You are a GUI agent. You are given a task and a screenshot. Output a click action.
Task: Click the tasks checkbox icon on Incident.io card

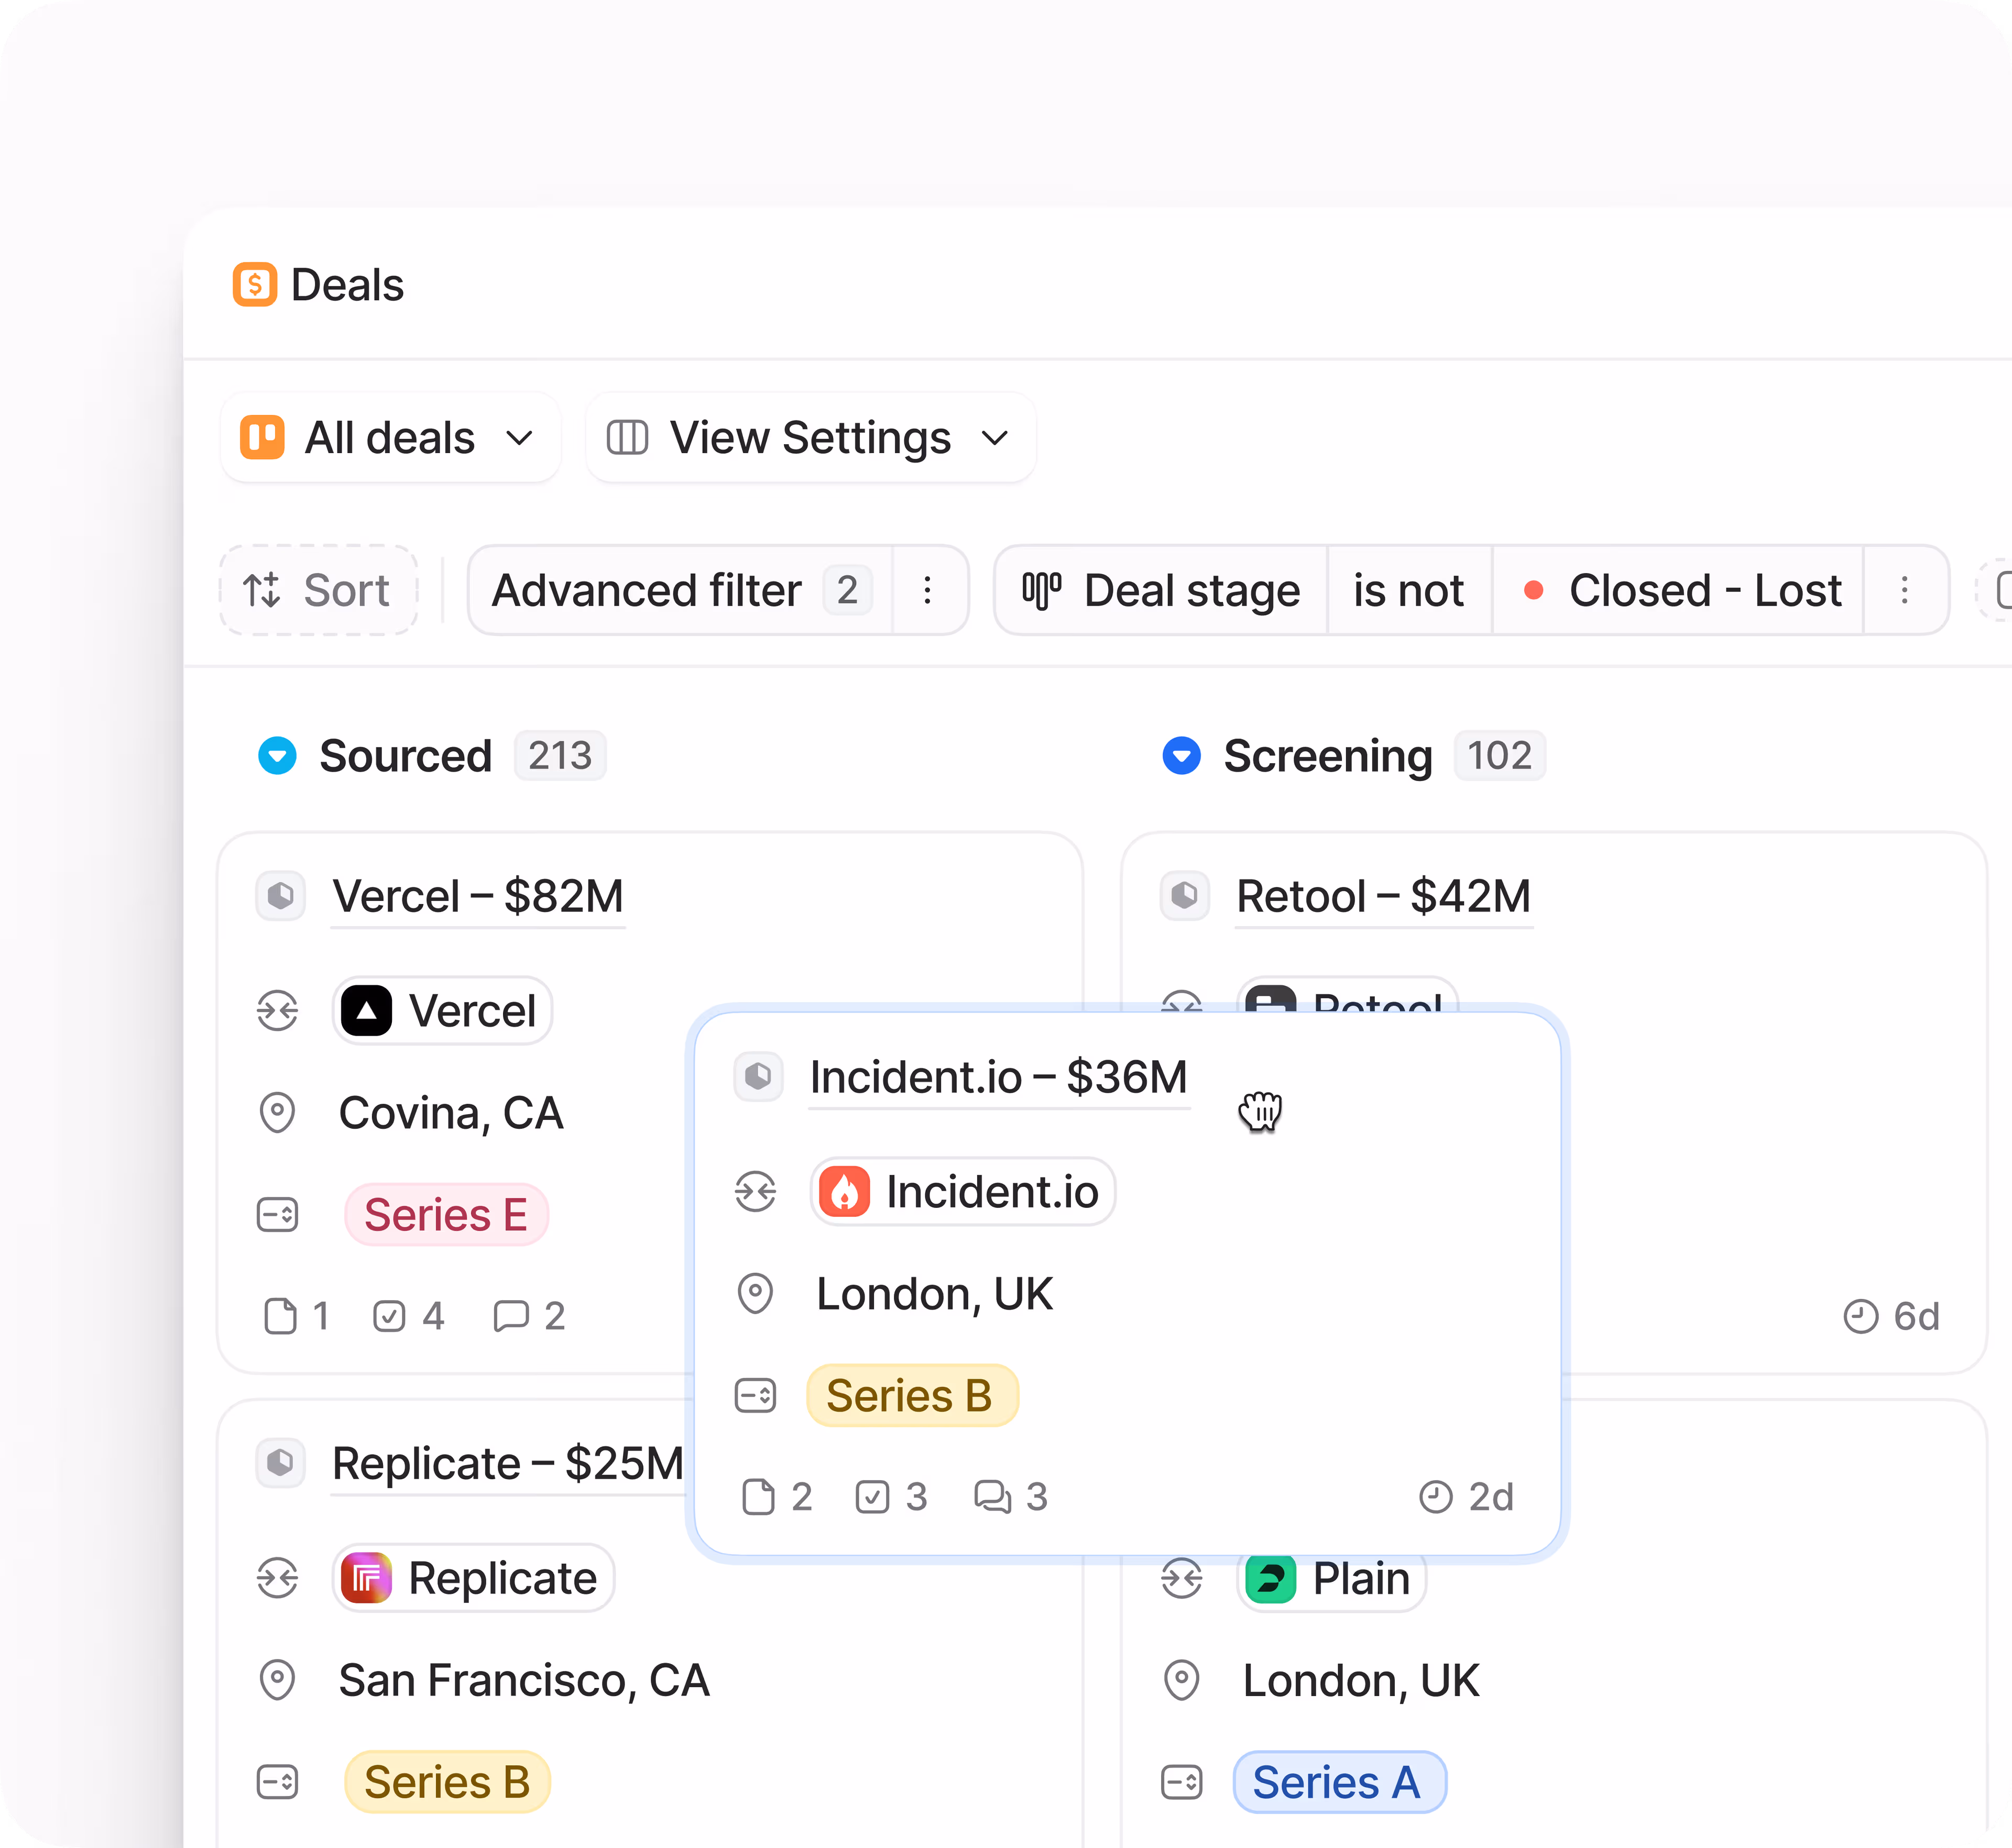pos(871,1497)
